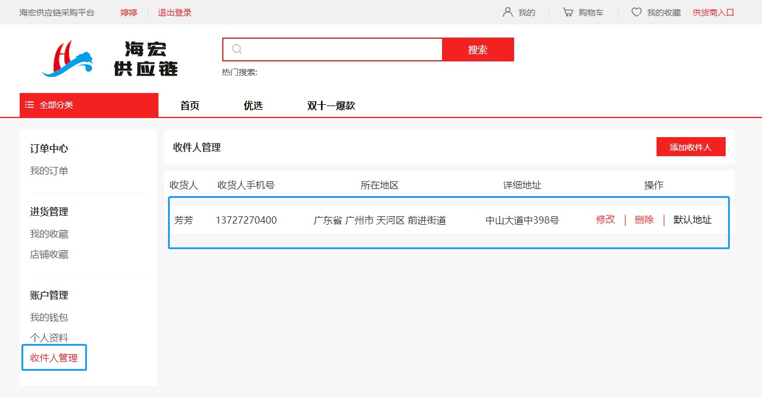Click the 收货人 column header
The width and height of the screenshot is (762, 397).
(x=183, y=185)
